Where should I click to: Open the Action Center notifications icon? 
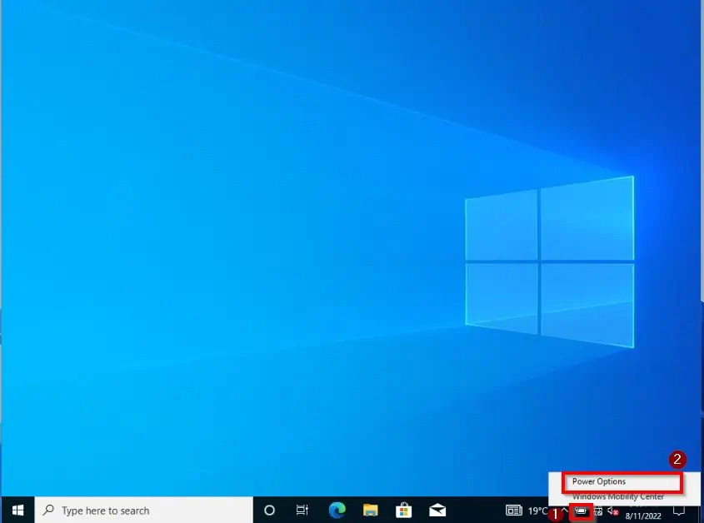coord(679,511)
